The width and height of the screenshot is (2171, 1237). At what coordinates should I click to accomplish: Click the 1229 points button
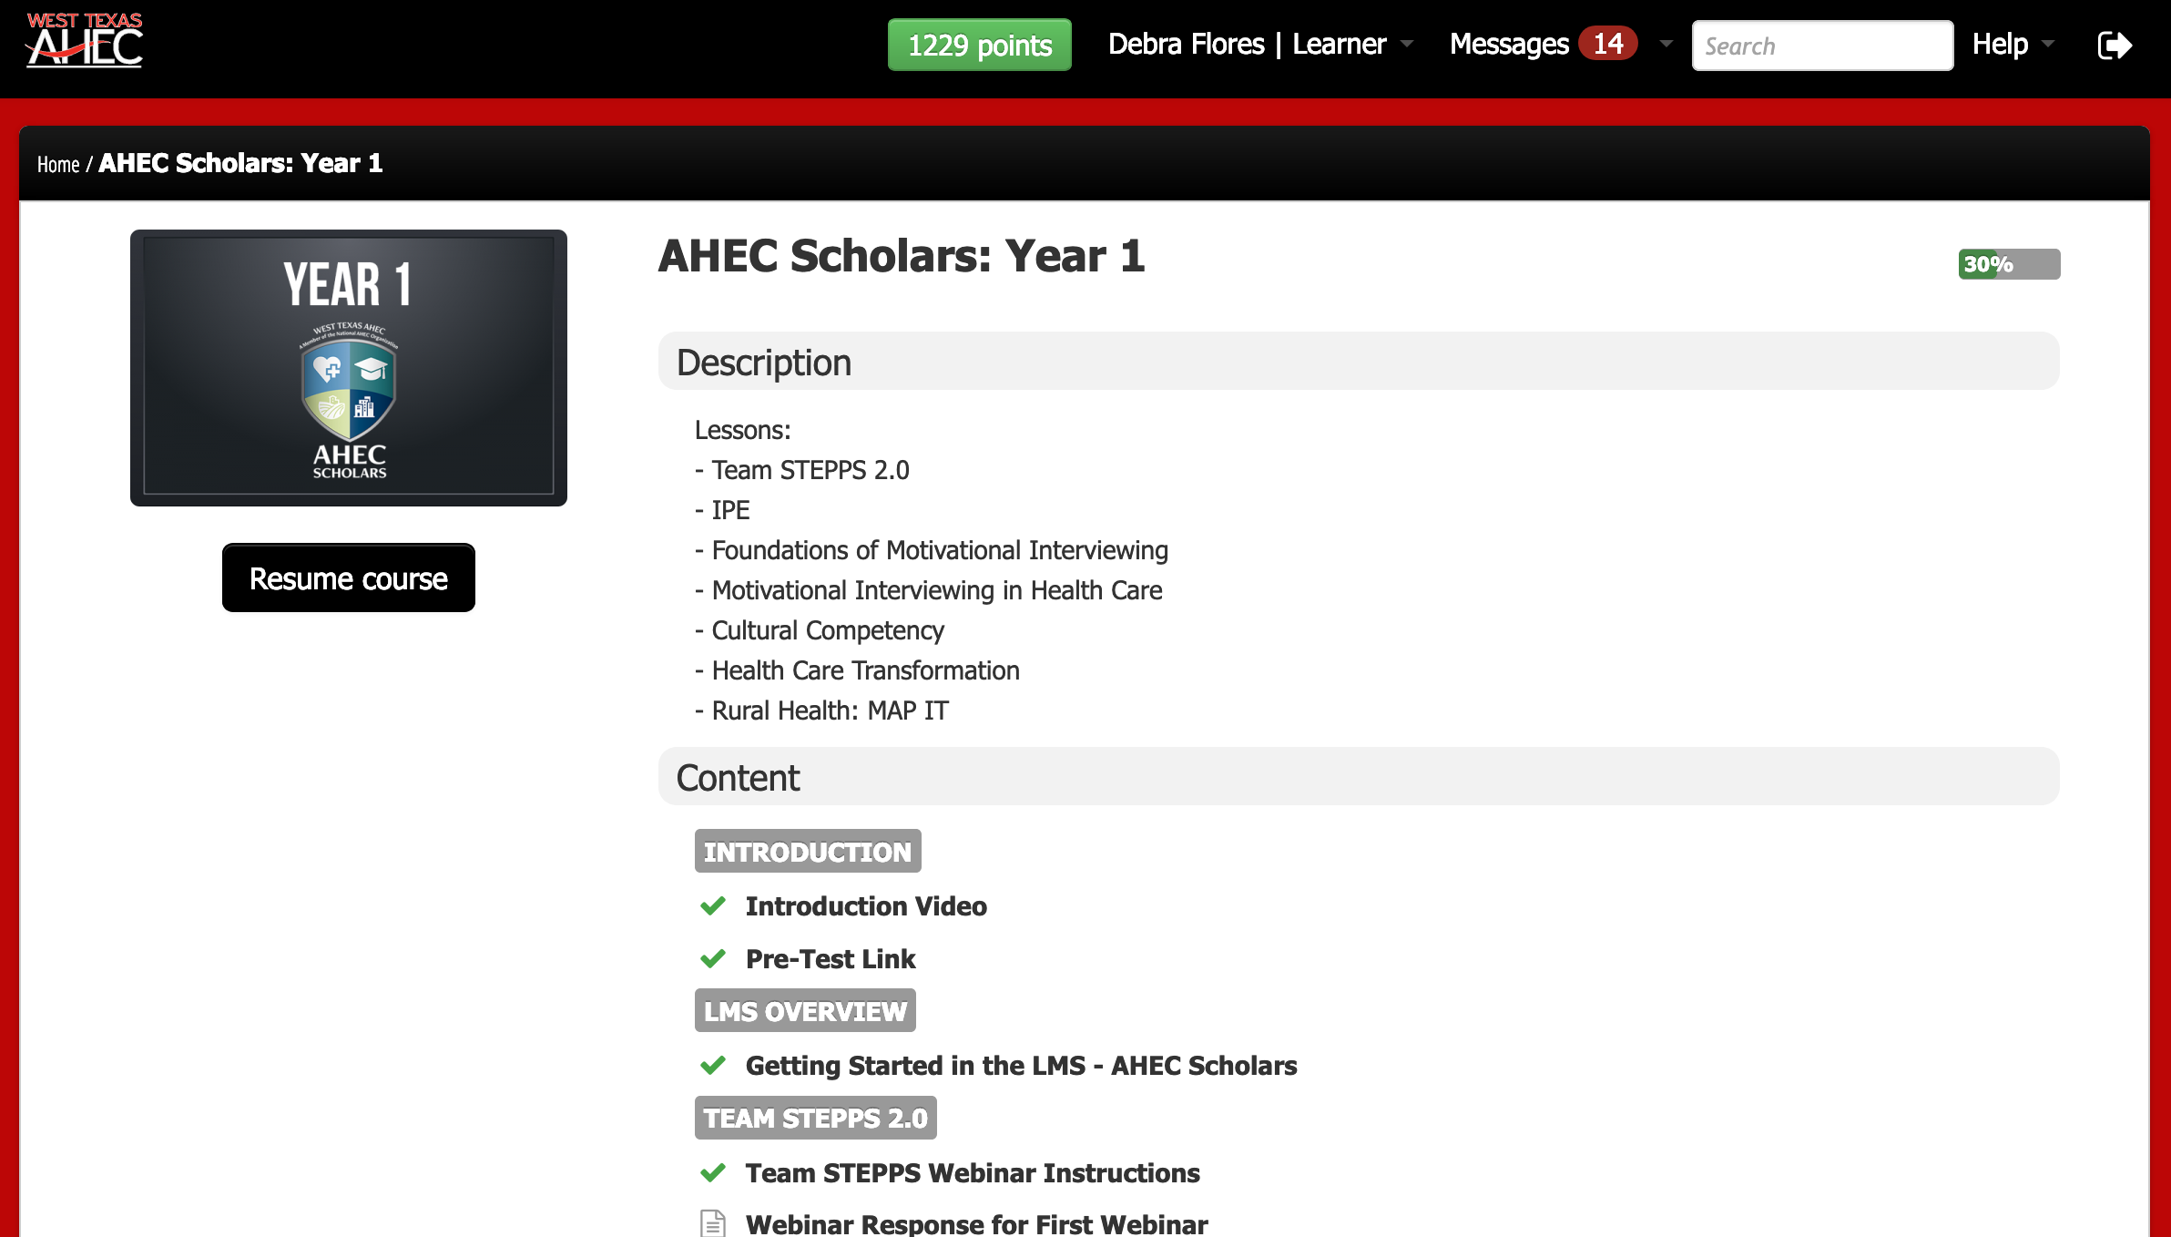[980, 45]
